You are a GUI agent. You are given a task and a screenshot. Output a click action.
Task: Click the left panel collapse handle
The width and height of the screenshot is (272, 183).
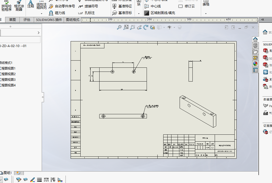[43, 97]
